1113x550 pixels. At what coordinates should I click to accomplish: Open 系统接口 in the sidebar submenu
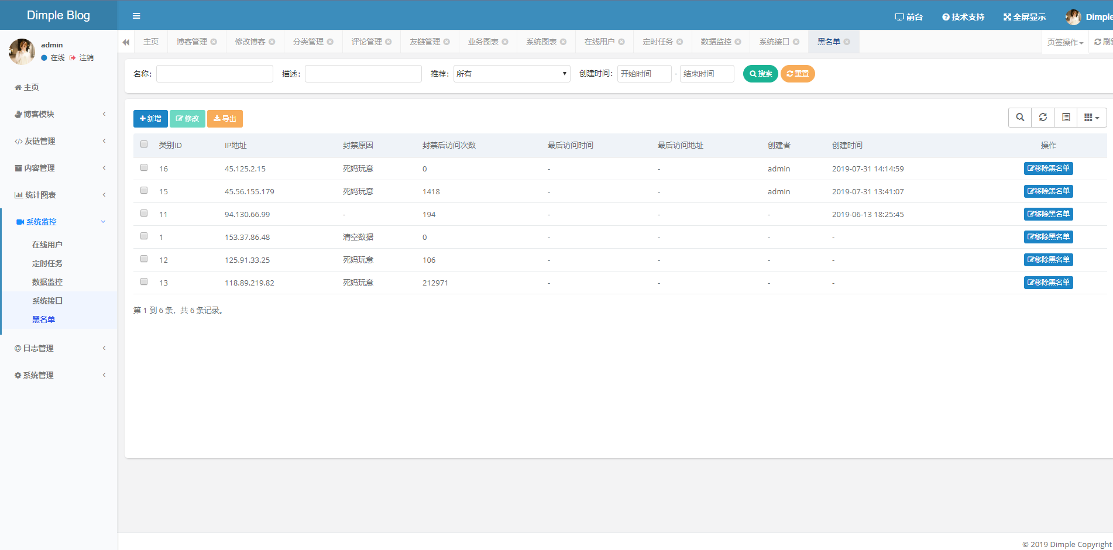pyautogui.click(x=47, y=301)
